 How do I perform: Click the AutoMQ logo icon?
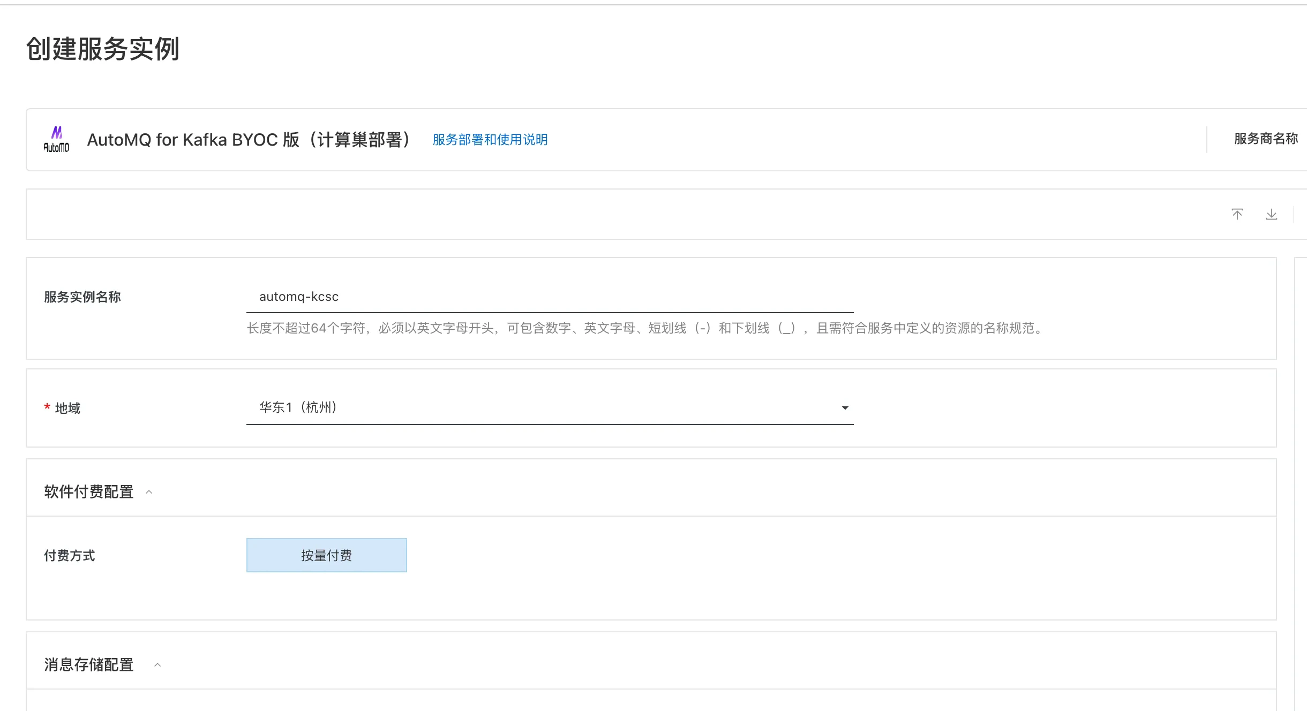tap(56, 140)
